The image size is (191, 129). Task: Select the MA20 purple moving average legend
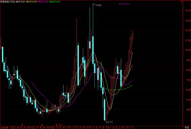43,2
